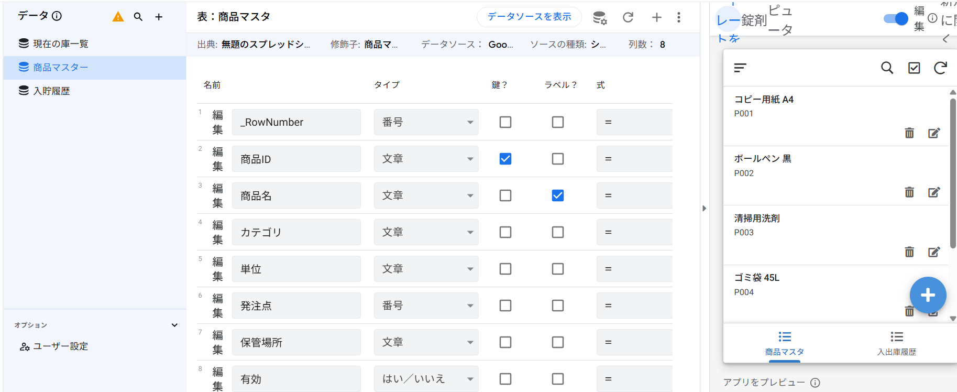
Task: Open type dropdown for 商品ID
Action: tap(426, 159)
